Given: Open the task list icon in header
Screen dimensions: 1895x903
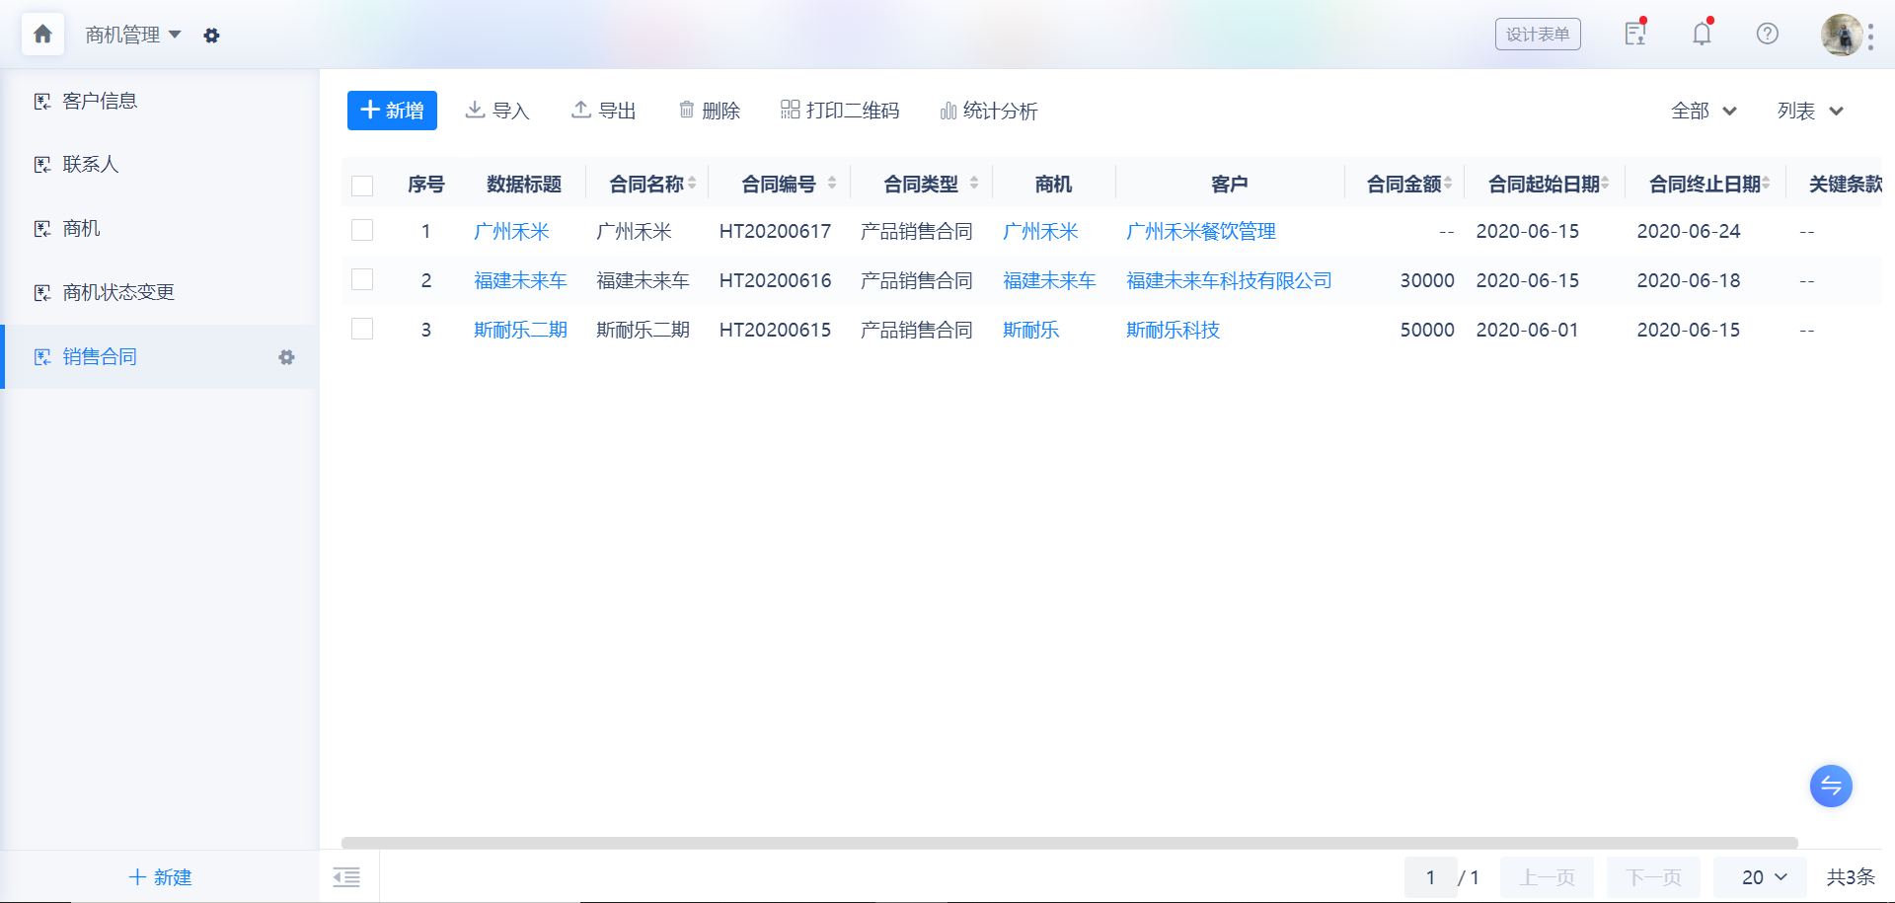Looking at the screenshot, I should coord(1635,34).
